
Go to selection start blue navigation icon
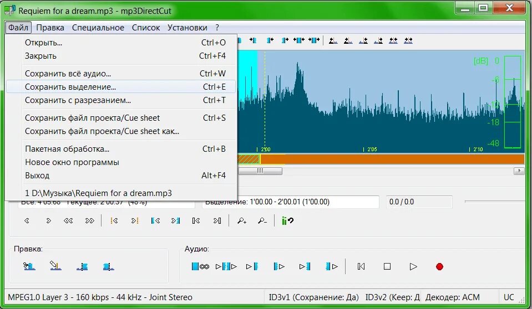point(155,220)
